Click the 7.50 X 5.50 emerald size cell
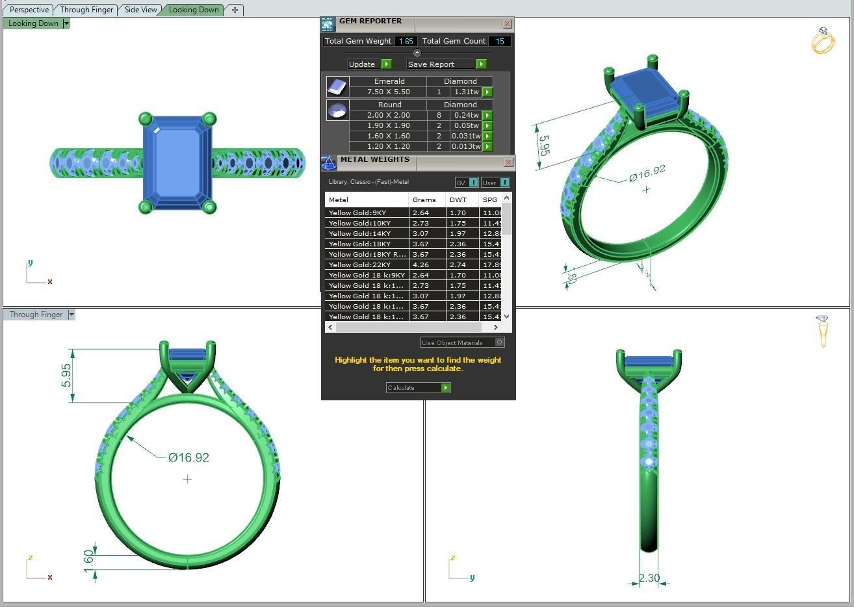This screenshot has width=854, height=607. (x=388, y=92)
